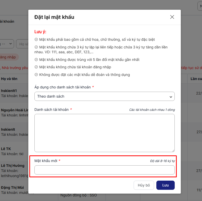Select the Đặng Thị Mùi user row
This screenshot has height=201, width=202.
(x=13, y=190)
